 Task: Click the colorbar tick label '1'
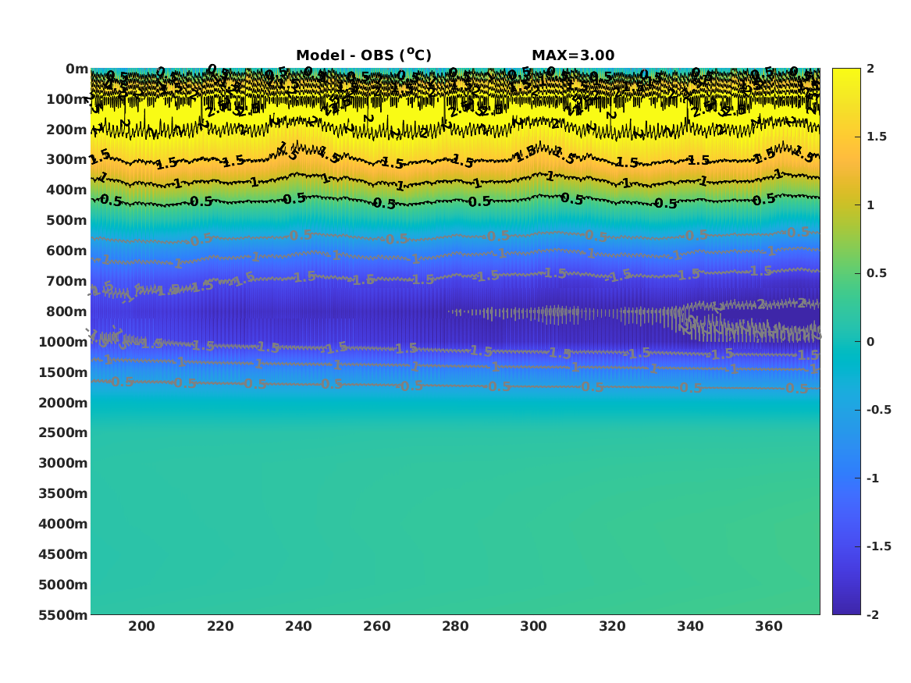pos(870,205)
